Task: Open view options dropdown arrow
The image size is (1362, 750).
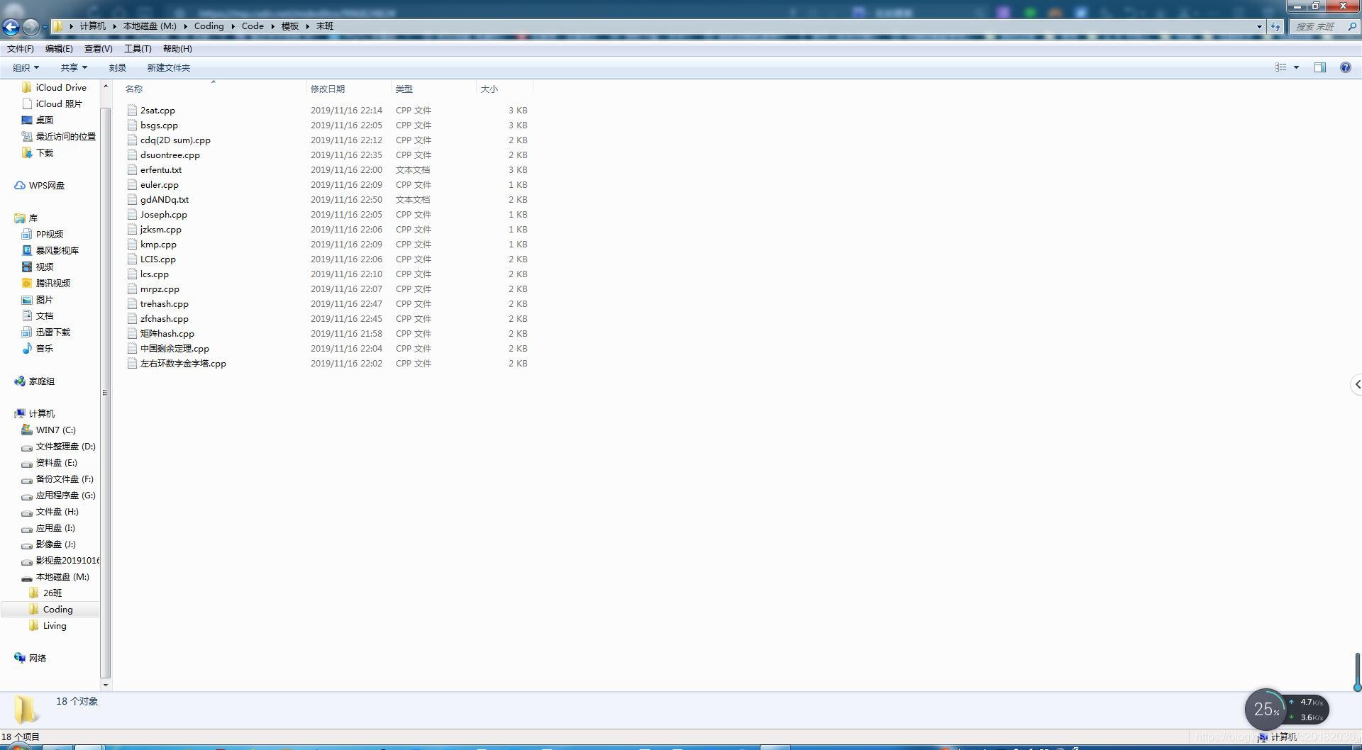Action: coord(1297,67)
